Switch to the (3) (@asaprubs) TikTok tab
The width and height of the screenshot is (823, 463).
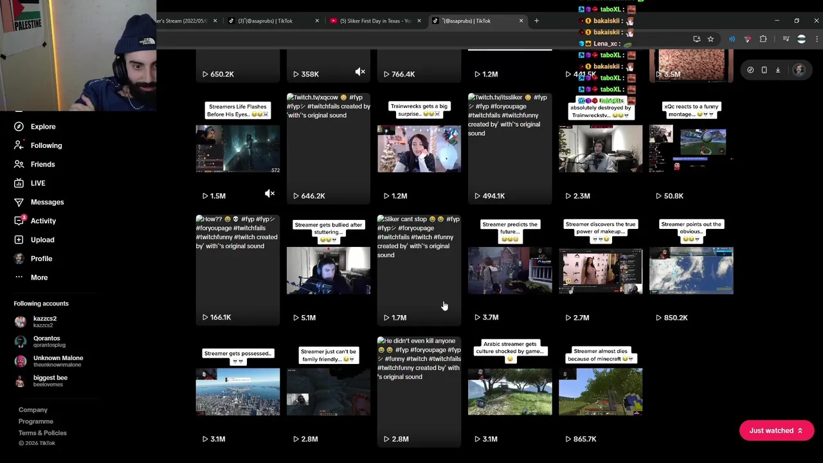[x=273, y=21]
